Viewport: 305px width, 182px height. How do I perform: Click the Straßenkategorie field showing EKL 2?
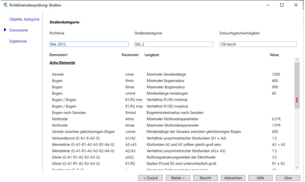[x=174, y=44]
